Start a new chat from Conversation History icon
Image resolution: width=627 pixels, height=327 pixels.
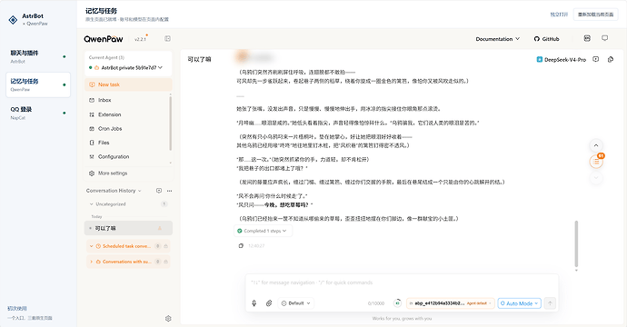[159, 191]
